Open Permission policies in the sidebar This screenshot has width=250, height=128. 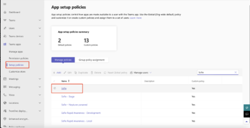pyautogui.click(x=19, y=58)
